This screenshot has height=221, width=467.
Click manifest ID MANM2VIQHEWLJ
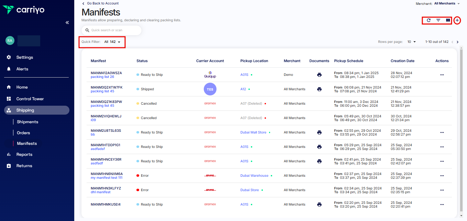point(106,116)
